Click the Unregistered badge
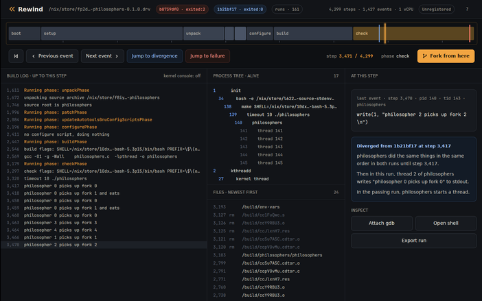Screen dimensions: 482x301 pos(437,9)
